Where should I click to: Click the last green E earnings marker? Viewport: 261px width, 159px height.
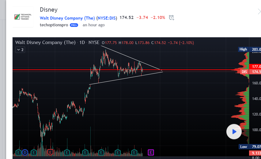point(134,152)
